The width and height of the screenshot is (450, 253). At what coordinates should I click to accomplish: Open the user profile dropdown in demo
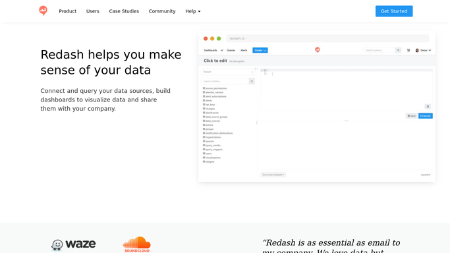(x=423, y=50)
